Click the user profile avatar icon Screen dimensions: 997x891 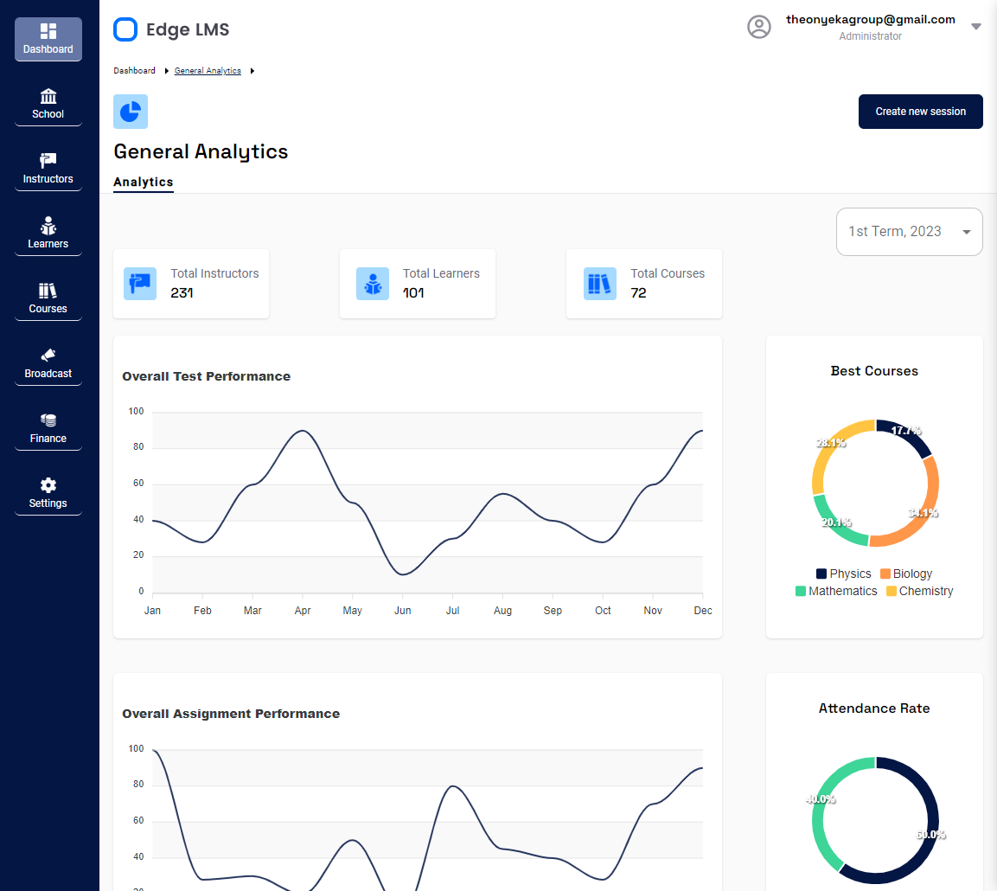[x=758, y=27]
